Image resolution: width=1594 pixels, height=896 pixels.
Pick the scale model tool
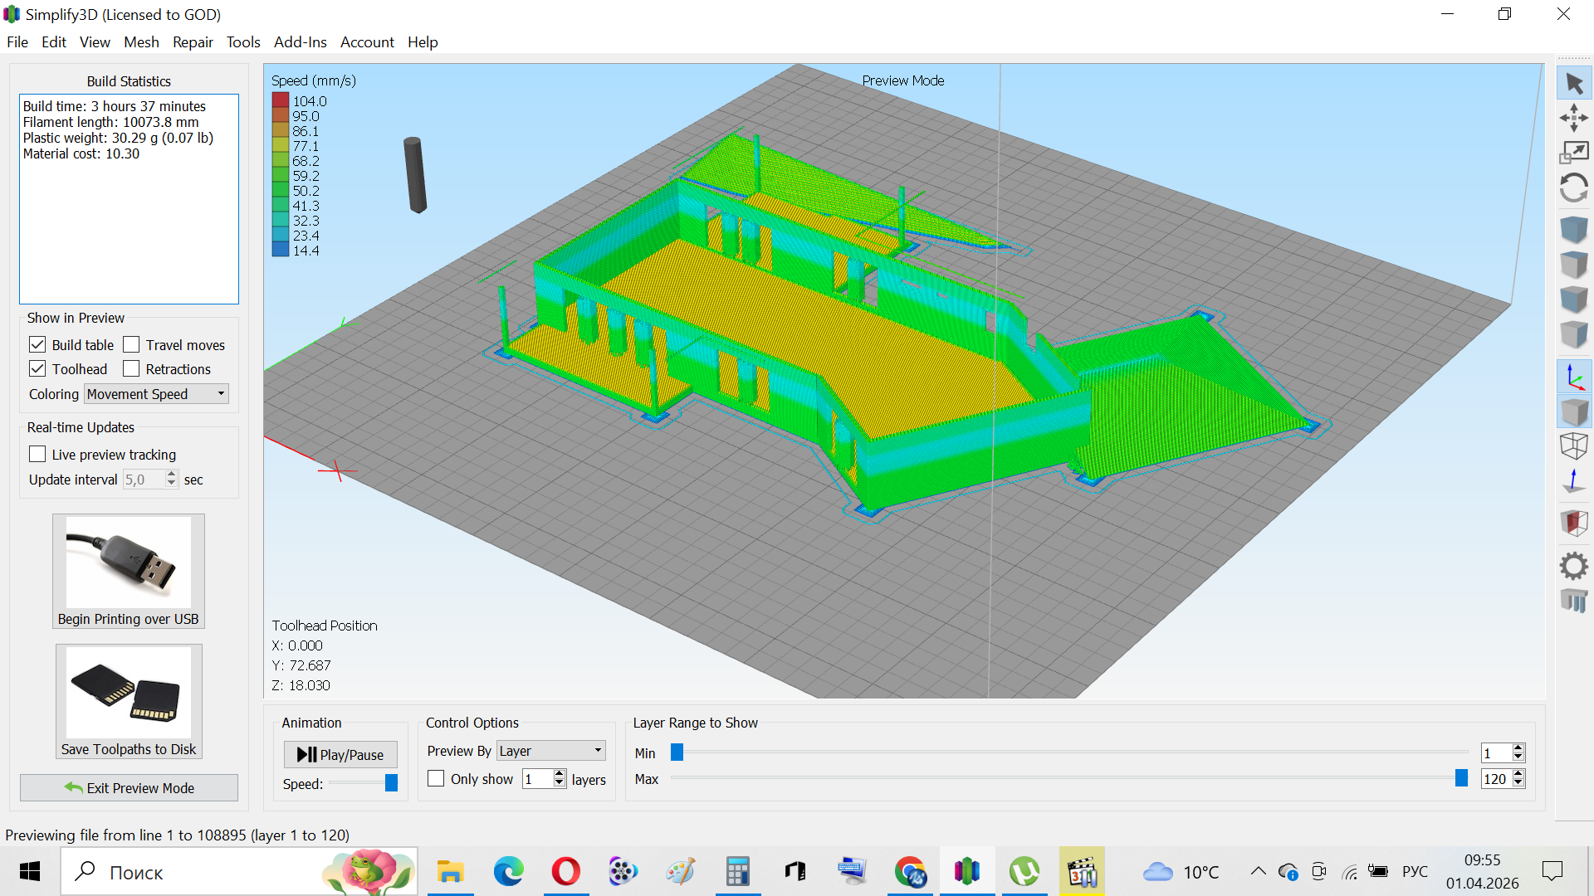point(1573,153)
